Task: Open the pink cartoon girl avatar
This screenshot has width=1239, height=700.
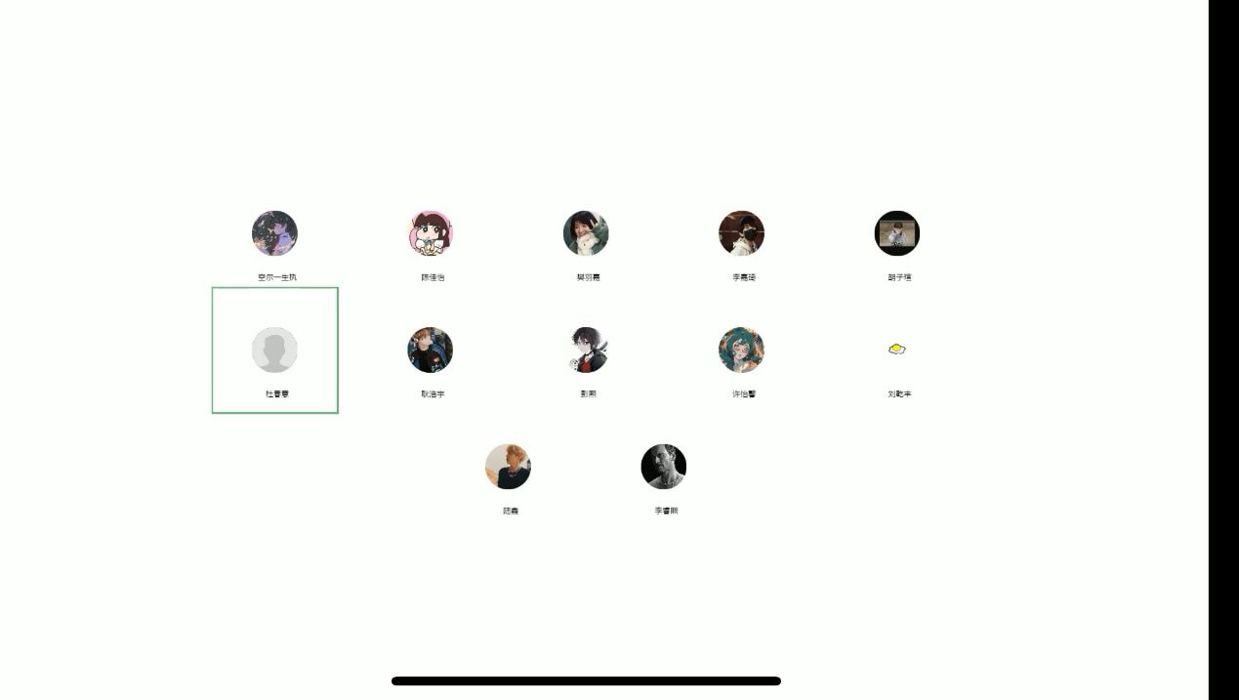Action: (x=431, y=233)
